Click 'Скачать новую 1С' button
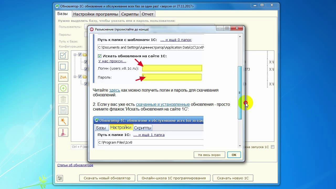Image resolution: width=336 pixels, height=189 pixels. click(233, 178)
